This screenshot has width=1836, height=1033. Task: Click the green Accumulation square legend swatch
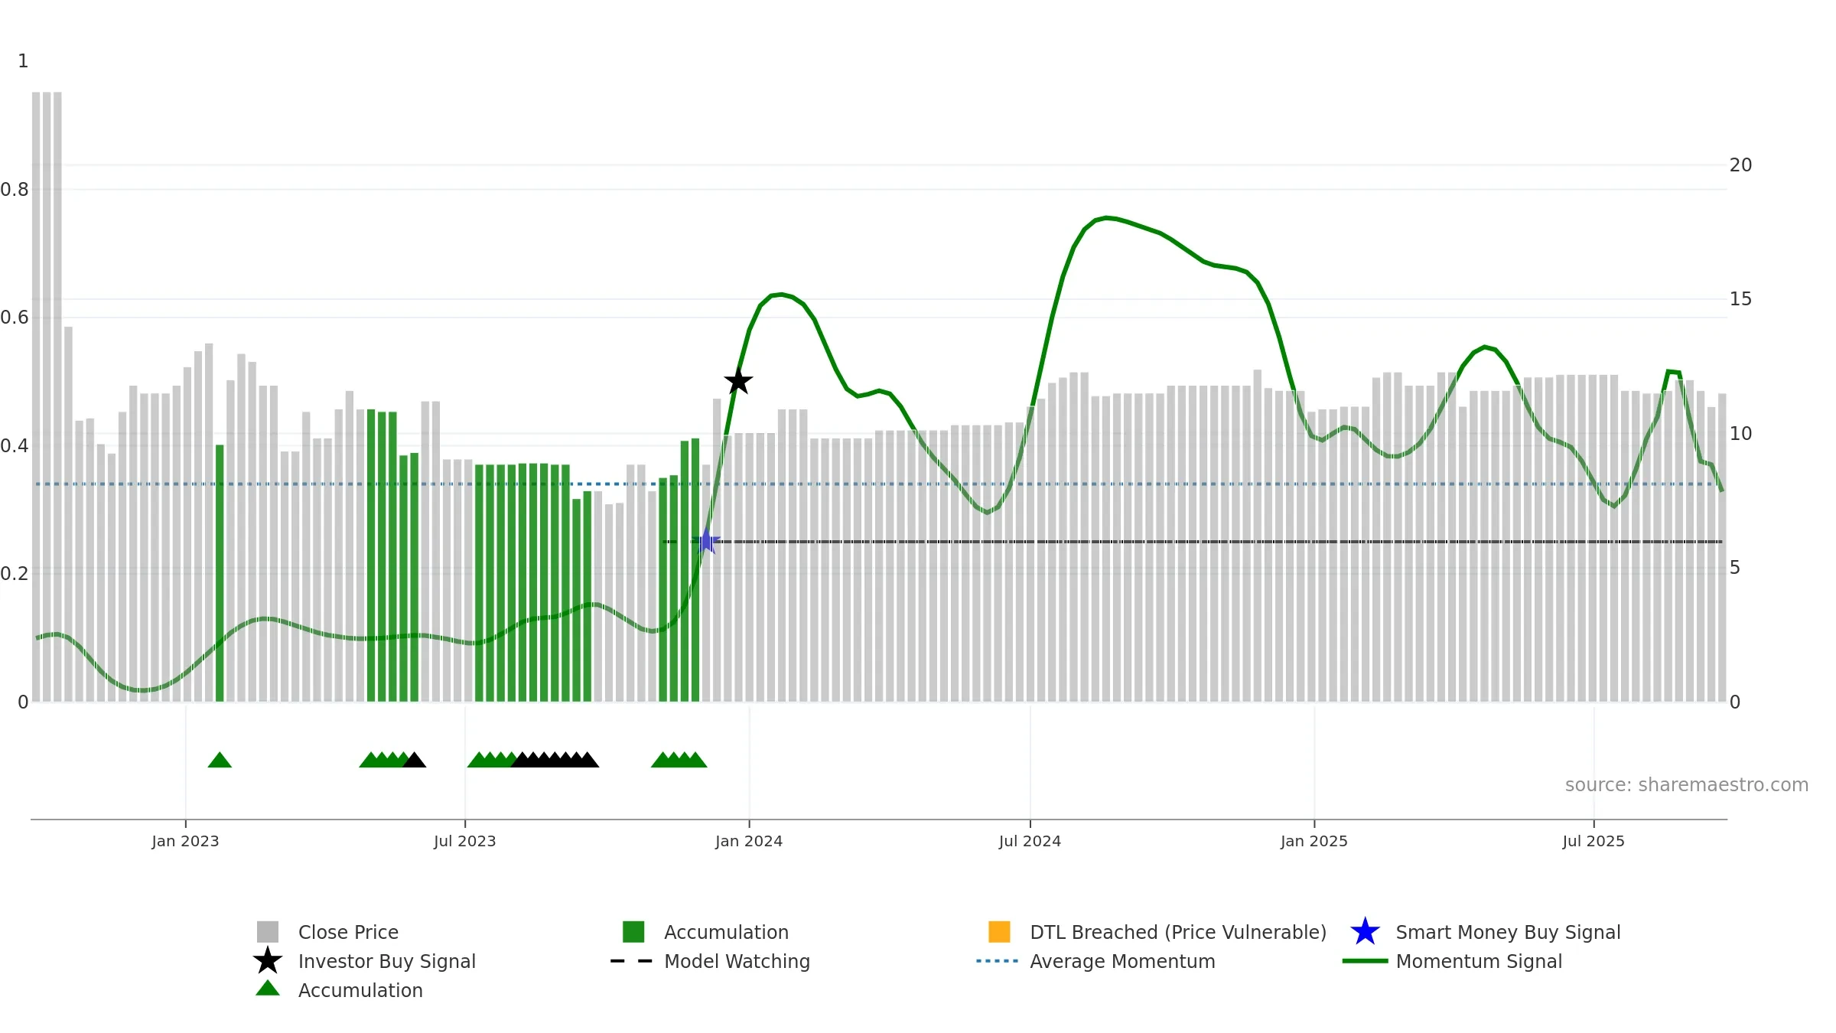coord(633,932)
